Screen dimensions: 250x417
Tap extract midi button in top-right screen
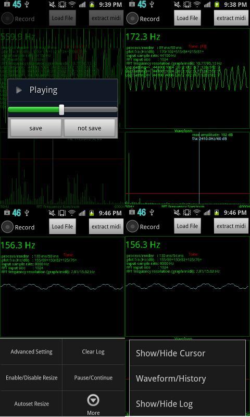point(231,18)
